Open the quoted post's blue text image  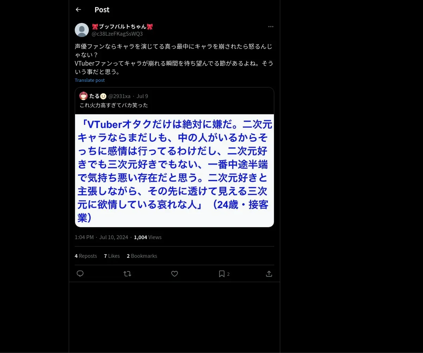pyautogui.click(x=174, y=171)
